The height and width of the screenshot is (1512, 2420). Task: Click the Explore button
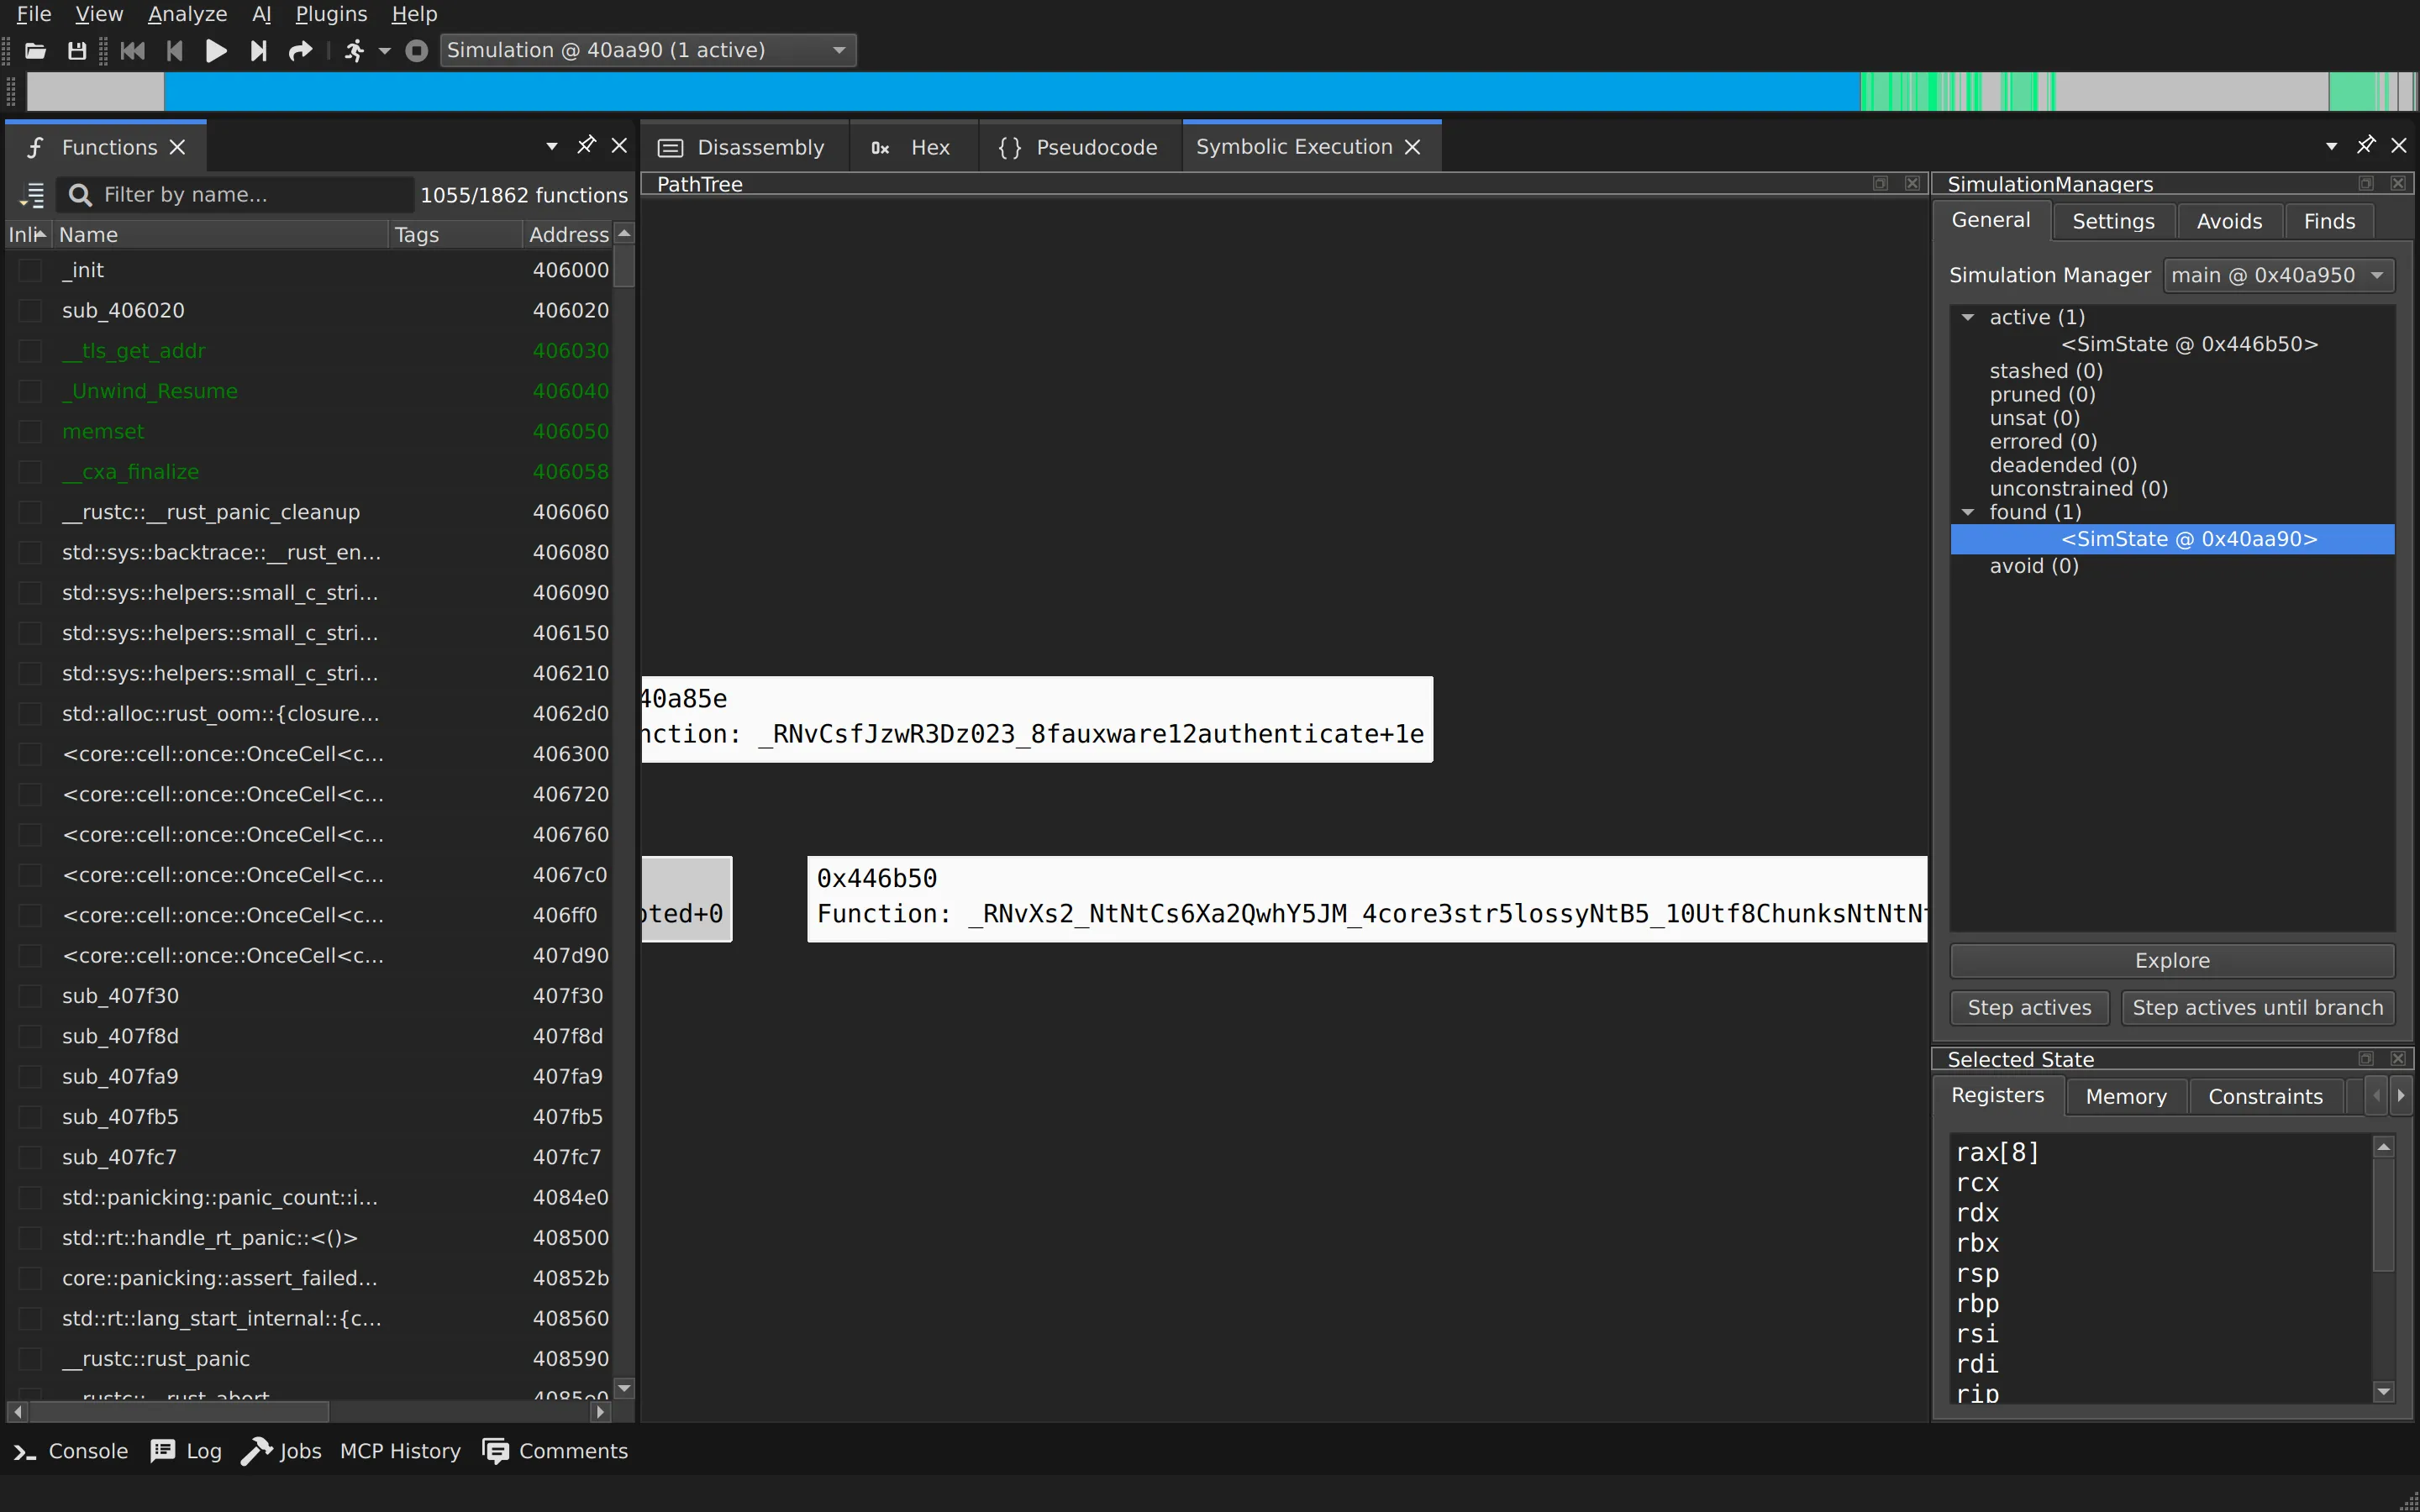click(x=2172, y=960)
